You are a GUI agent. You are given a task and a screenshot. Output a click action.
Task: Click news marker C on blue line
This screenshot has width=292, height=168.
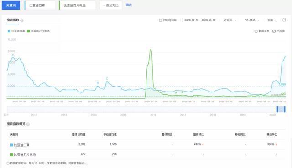107,79
